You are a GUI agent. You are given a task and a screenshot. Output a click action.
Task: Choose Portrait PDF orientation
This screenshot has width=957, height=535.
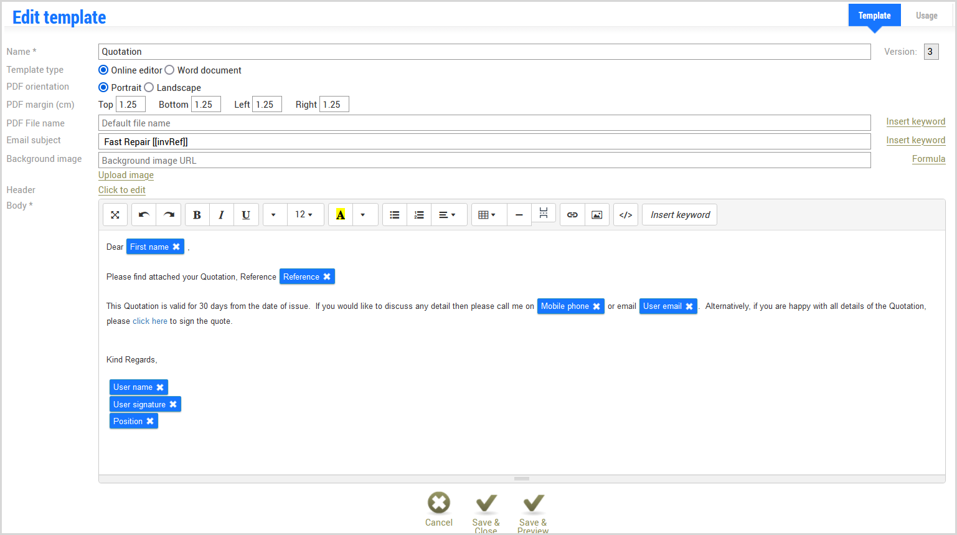coord(103,87)
